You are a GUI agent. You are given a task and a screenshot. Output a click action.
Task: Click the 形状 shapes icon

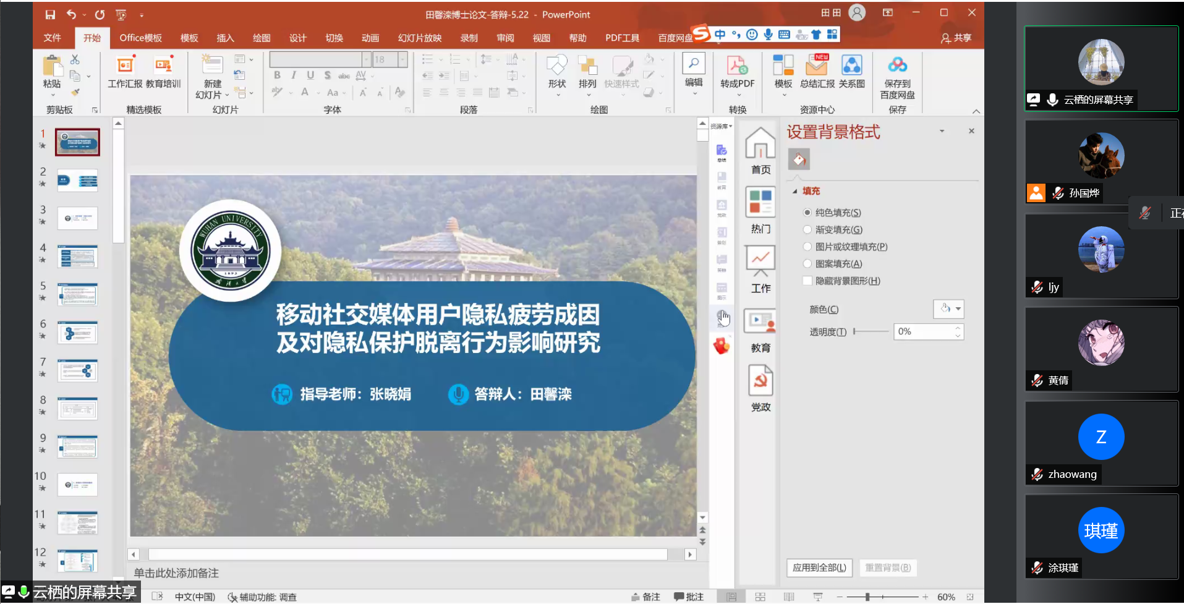click(x=556, y=66)
